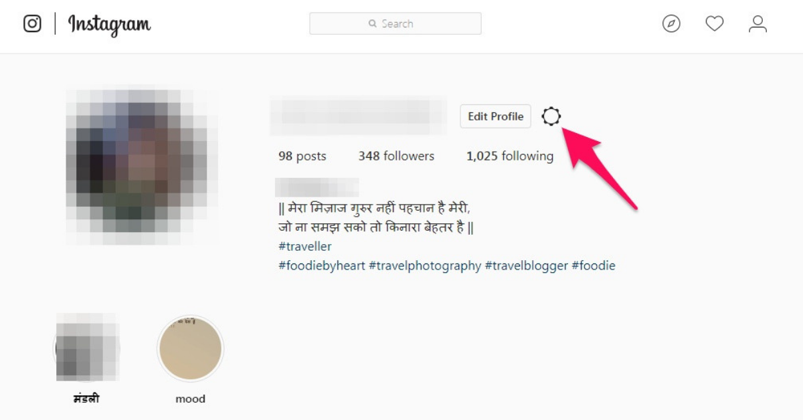Open the Explore compass icon
The height and width of the screenshot is (420, 803).
(x=671, y=24)
